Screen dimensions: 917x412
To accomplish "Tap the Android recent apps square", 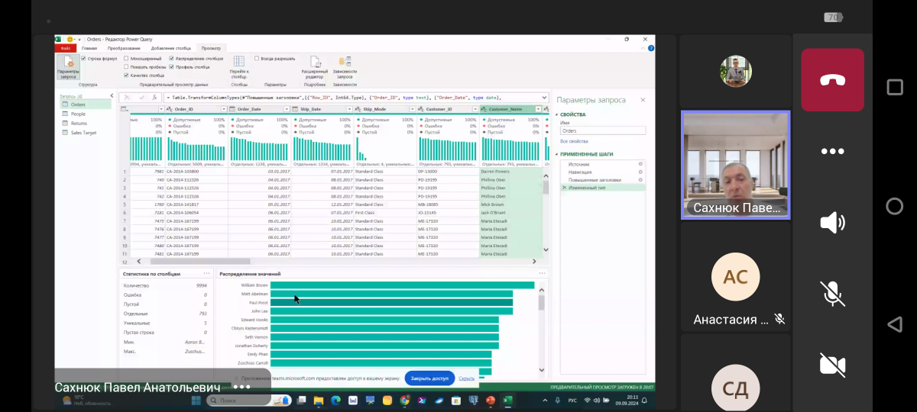I will tap(894, 87).
